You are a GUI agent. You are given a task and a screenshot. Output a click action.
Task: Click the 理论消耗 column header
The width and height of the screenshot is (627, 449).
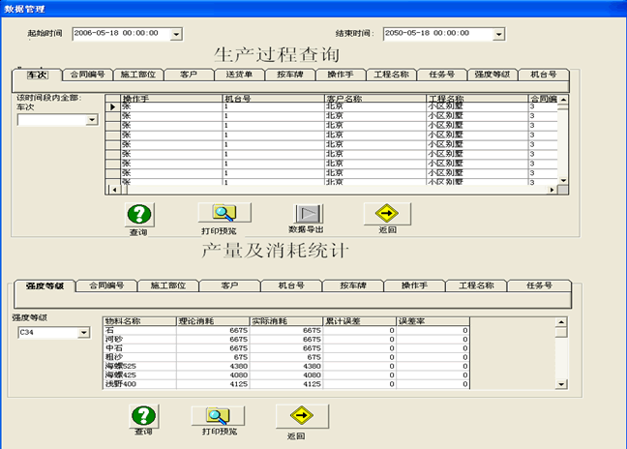point(213,321)
